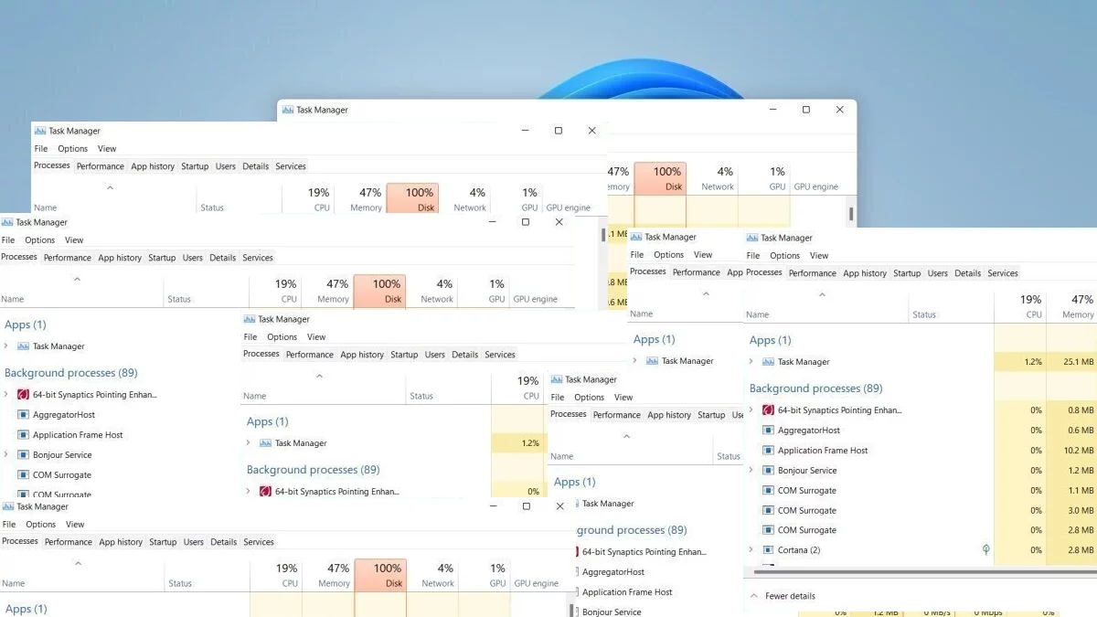Expand Task Manager row in middle-left window
Viewport: 1097px width, 617px height.
pos(5,346)
